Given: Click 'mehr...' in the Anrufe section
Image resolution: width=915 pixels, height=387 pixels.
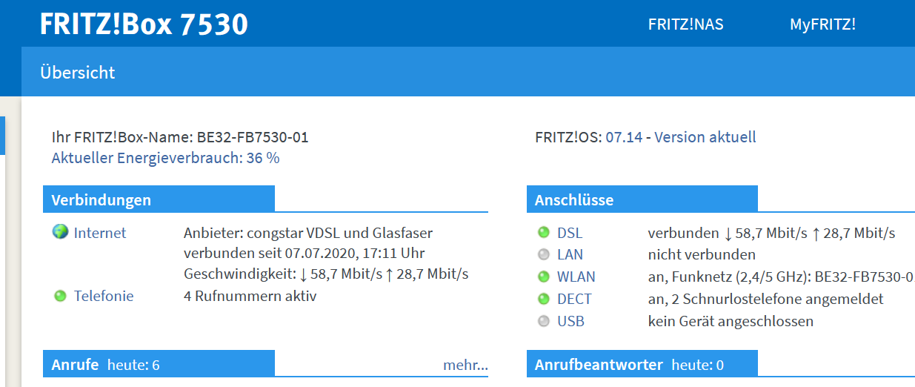Looking at the screenshot, I should [x=465, y=365].
